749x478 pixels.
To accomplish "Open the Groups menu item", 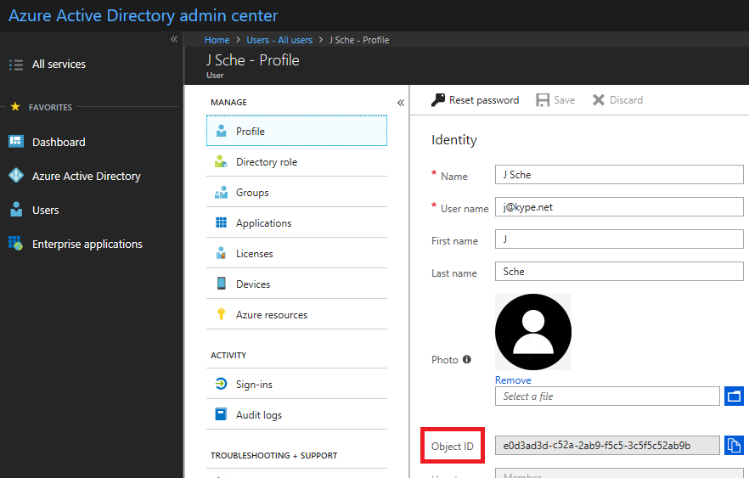I will click(296, 192).
